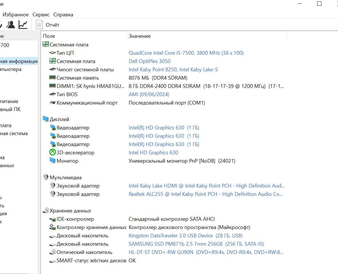338x274 pixels.
Task: Select the Контроллер дискового пространства (Майкрософт) value
Action: click(189, 227)
